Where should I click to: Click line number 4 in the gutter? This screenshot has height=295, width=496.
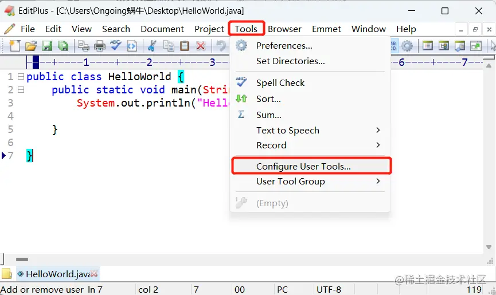coord(10,116)
